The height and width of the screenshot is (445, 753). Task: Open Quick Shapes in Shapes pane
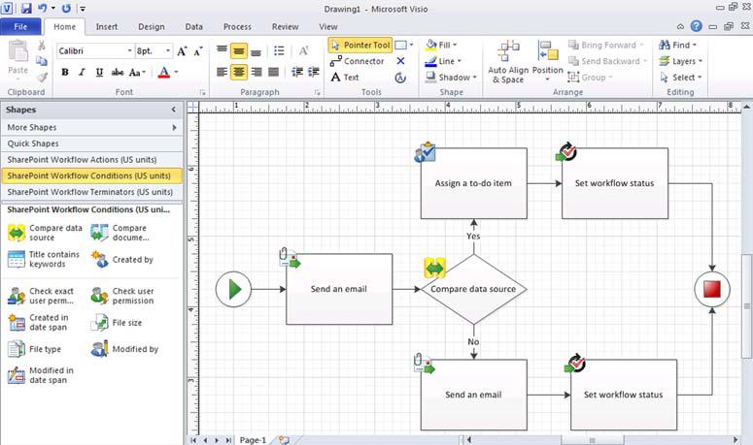click(x=91, y=143)
